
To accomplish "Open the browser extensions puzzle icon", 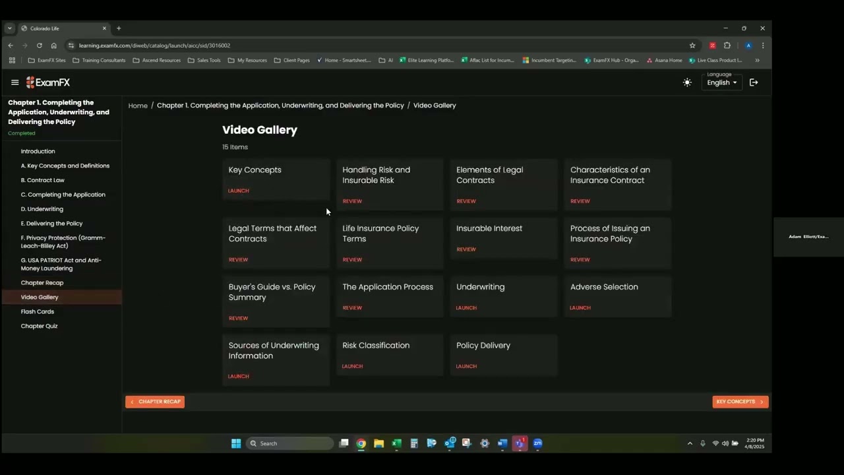I will [727, 46].
